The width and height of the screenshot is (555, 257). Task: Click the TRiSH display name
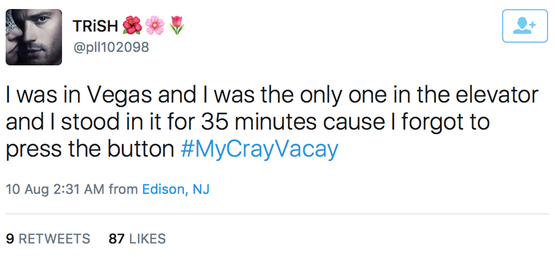coord(95,25)
